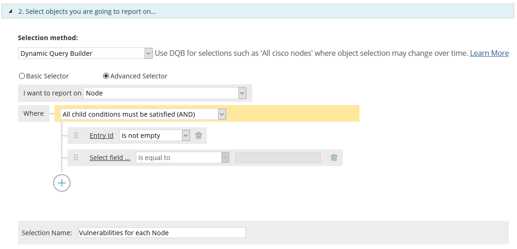Image resolution: width=517 pixels, height=249 pixels.
Task: Click the Learn More link
Action: point(489,53)
